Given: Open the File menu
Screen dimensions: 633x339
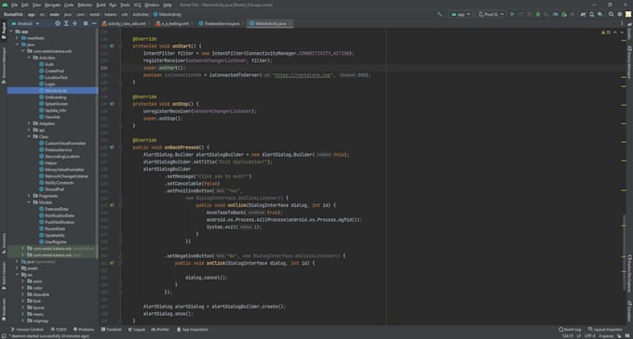Looking at the screenshot, I should point(14,5).
